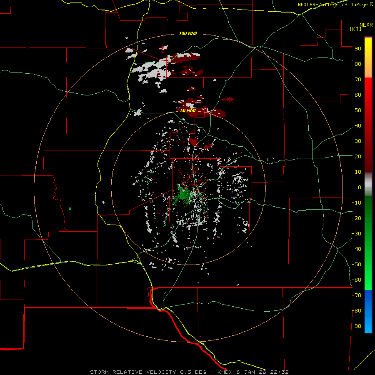Click the blue bottom segment of the color bar
Screen dimensions: 375x375
(368, 312)
